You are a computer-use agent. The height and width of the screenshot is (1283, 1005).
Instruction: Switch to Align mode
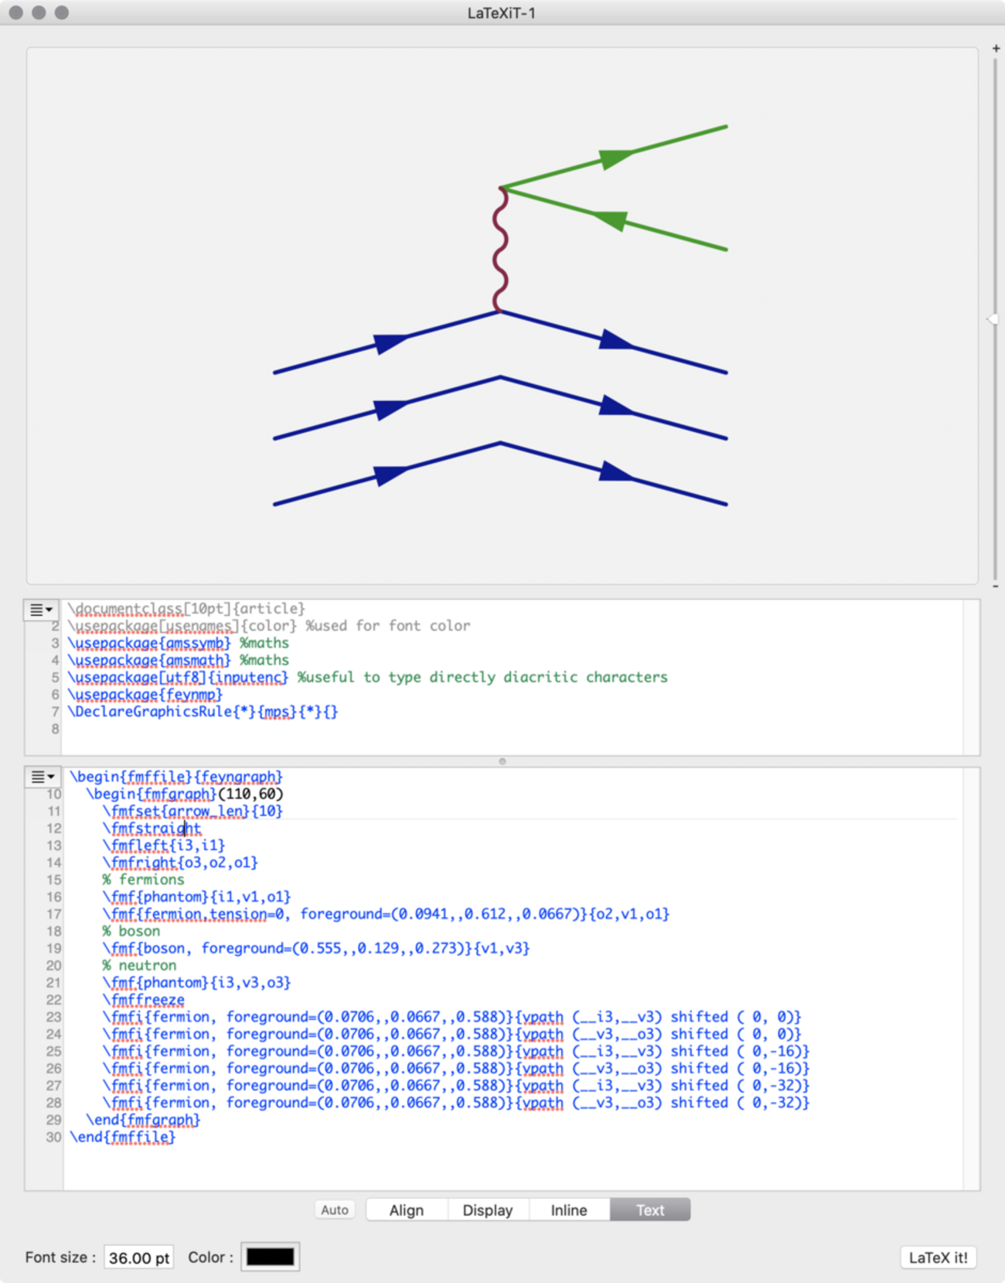click(407, 1210)
